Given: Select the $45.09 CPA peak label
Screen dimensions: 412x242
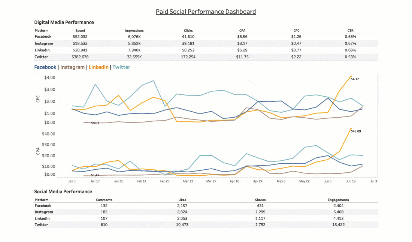Looking at the screenshot, I should point(356,131).
